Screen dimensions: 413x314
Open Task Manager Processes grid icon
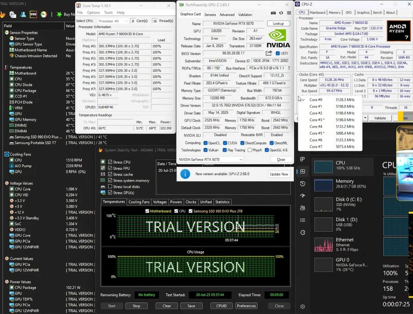(302, 159)
